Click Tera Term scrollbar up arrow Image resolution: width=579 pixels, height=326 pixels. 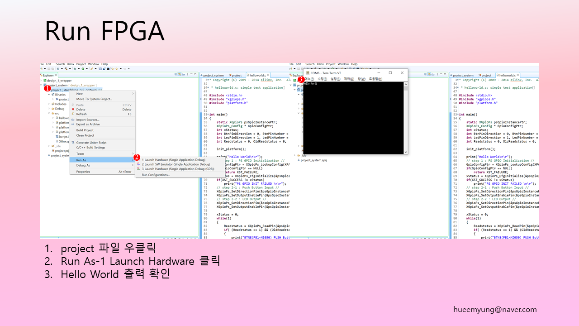406,84
